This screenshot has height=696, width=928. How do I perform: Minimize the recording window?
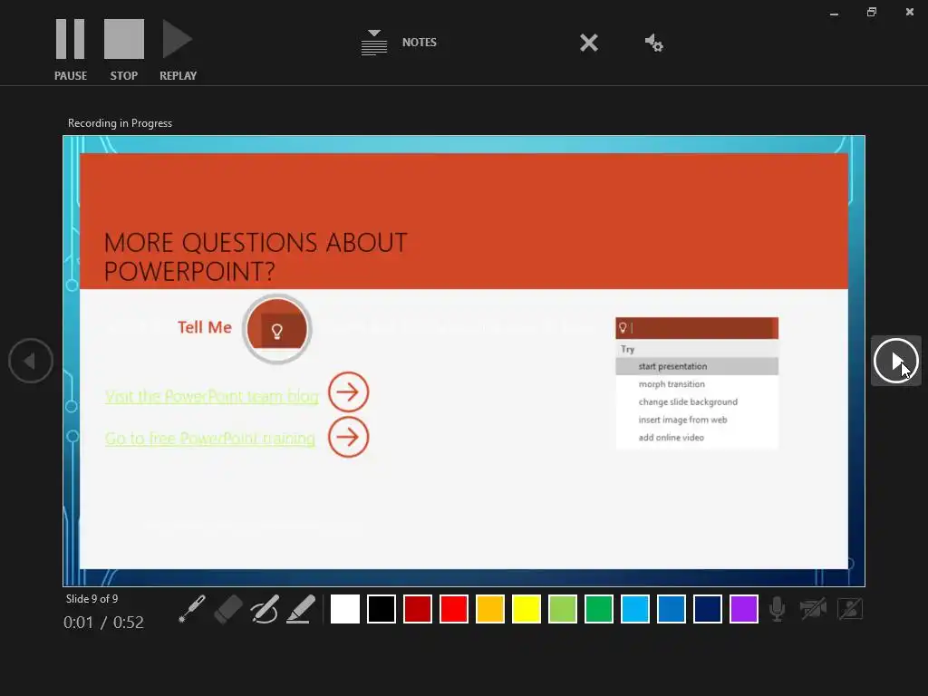tap(834, 13)
